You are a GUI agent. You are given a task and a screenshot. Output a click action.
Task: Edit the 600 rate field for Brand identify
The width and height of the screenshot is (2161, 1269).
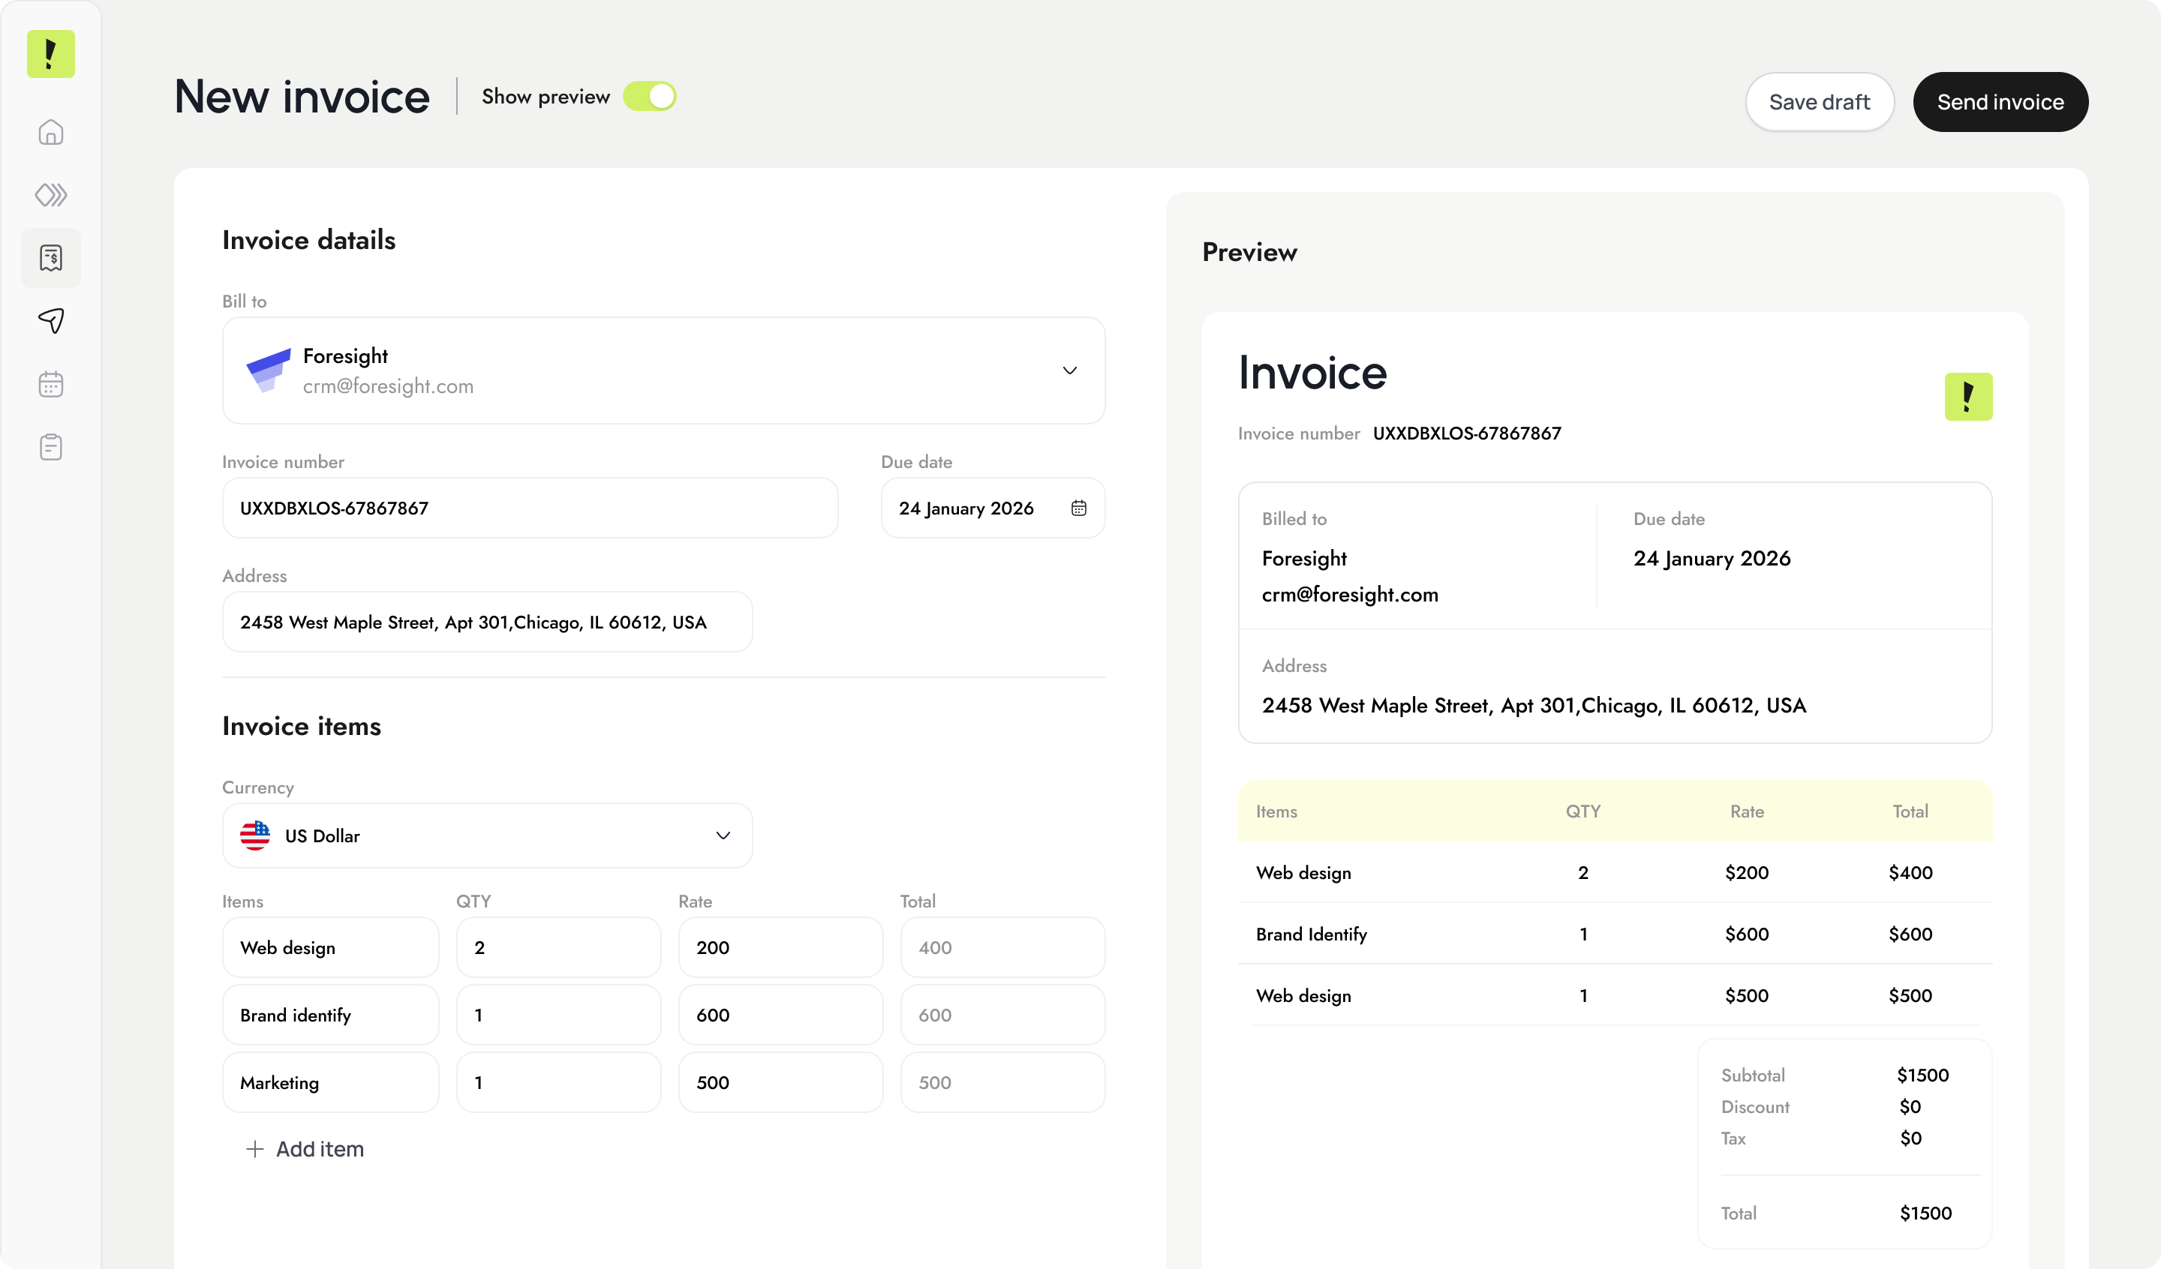[x=780, y=1014]
